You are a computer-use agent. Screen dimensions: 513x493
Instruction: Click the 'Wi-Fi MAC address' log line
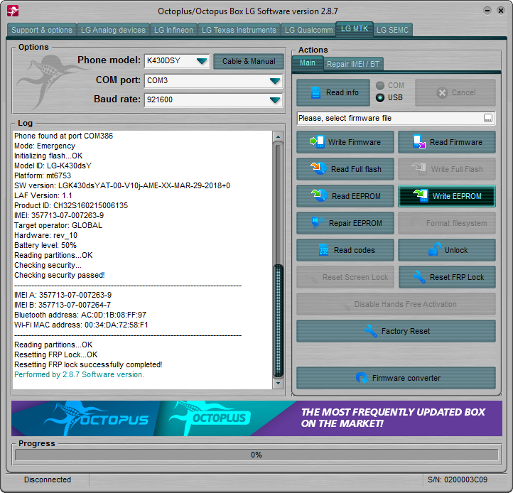pyautogui.click(x=81, y=325)
